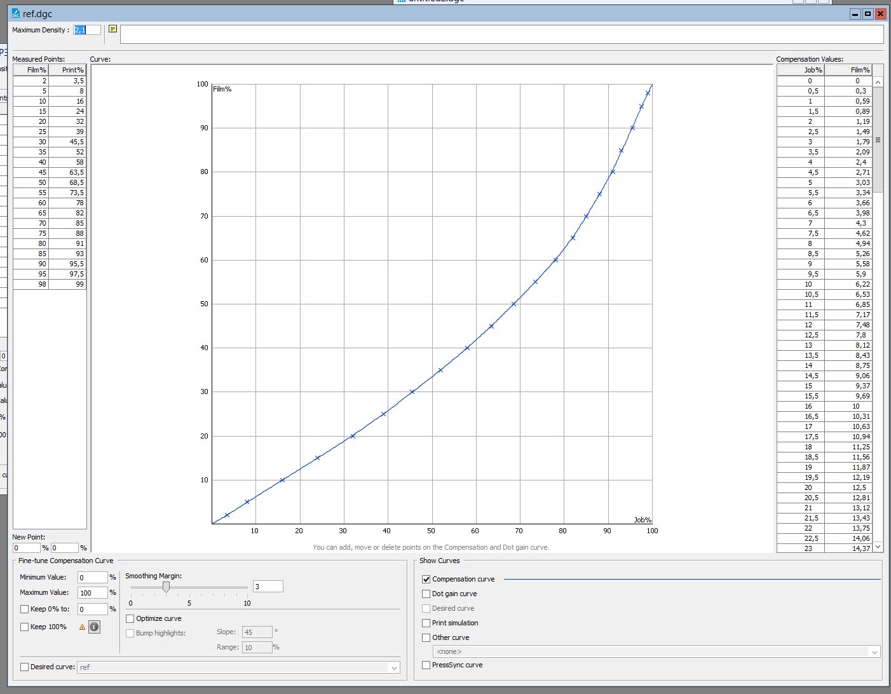Enable the PressSync curve checkbox
Screen dimensions: 891x694
point(426,665)
